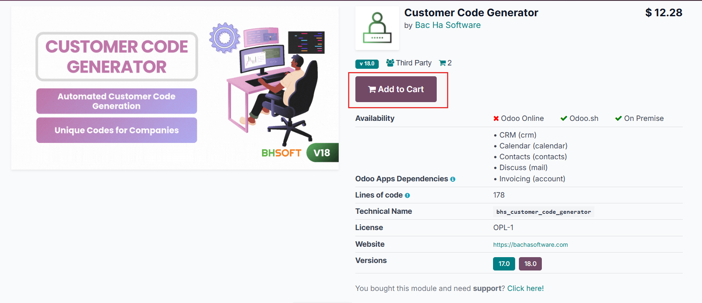Select the 18.0 version tab

(530, 264)
